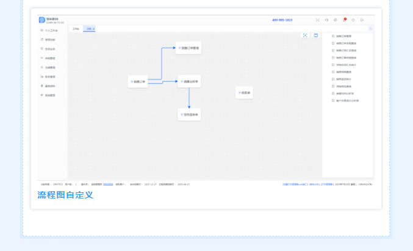Expand 个人工作台 in the sidebar
Screen dimensions: 413x251
[x=51, y=30]
